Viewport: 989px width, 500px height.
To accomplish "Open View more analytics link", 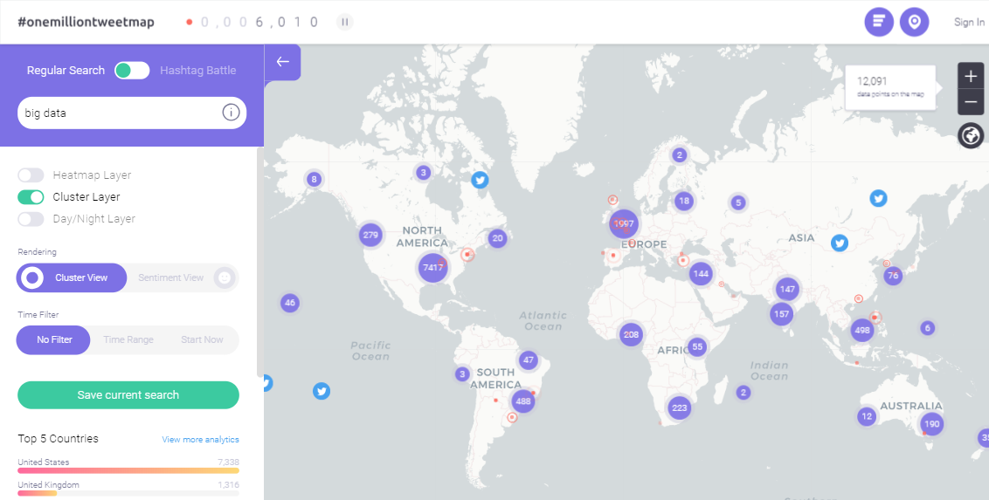I will click(x=200, y=440).
